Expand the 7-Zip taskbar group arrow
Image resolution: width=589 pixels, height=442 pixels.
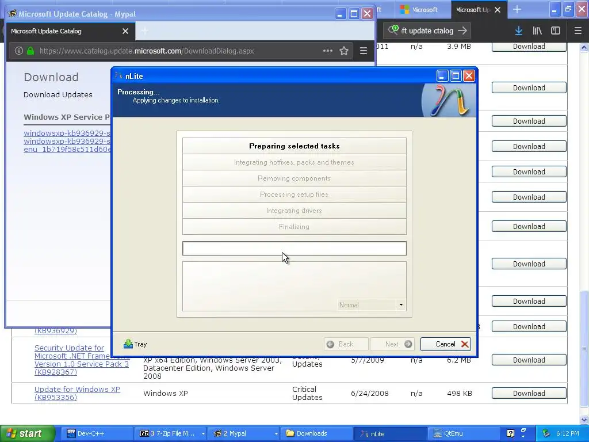203,433
